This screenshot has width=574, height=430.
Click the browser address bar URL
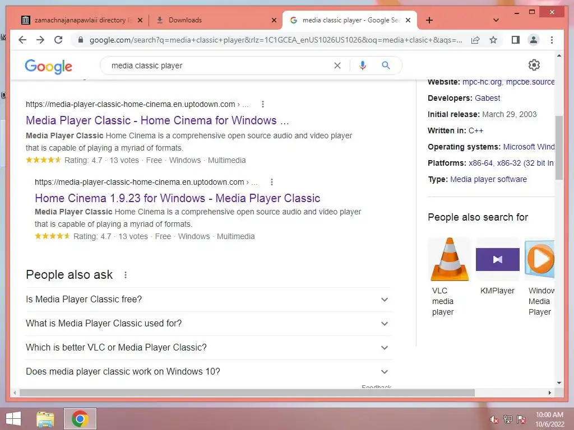[275, 40]
